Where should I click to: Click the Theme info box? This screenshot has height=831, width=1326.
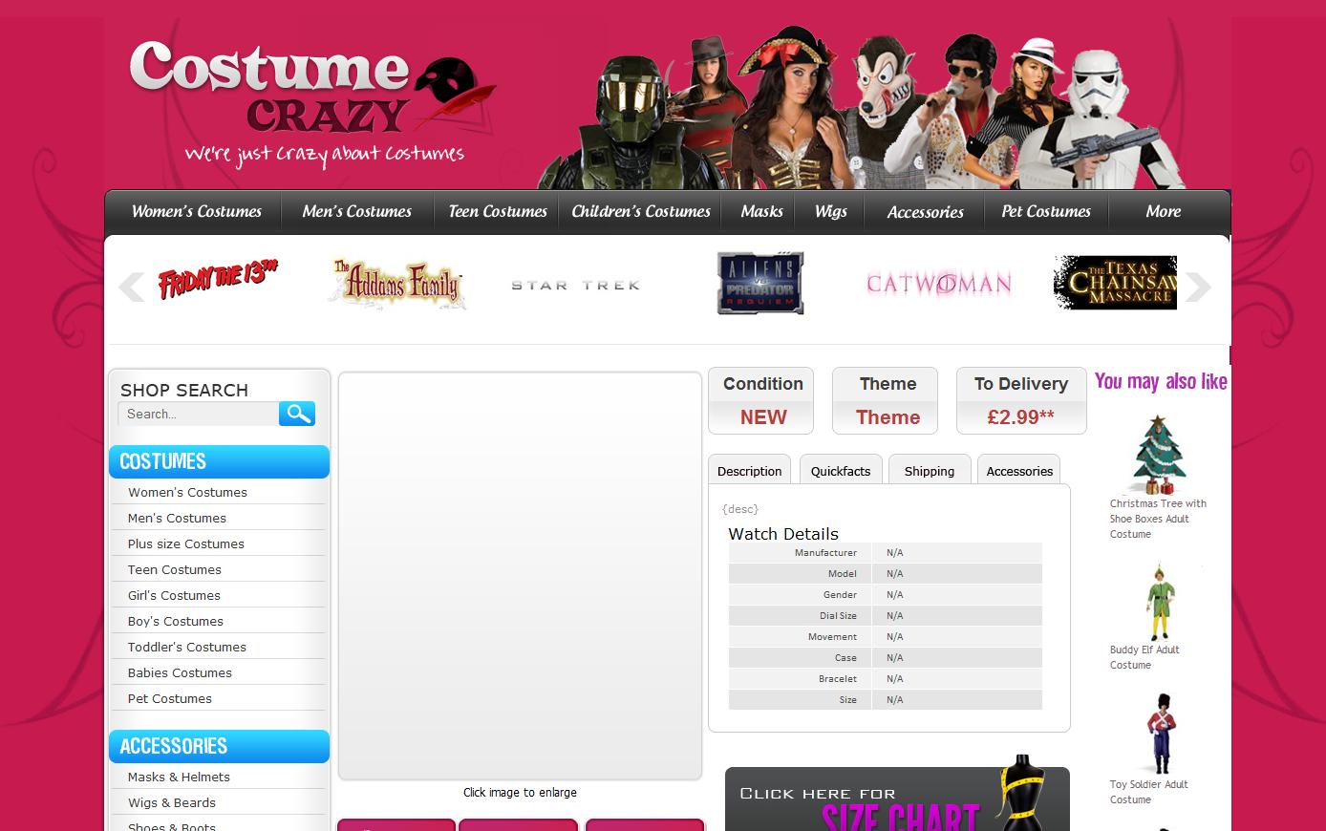(x=886, y=400)
